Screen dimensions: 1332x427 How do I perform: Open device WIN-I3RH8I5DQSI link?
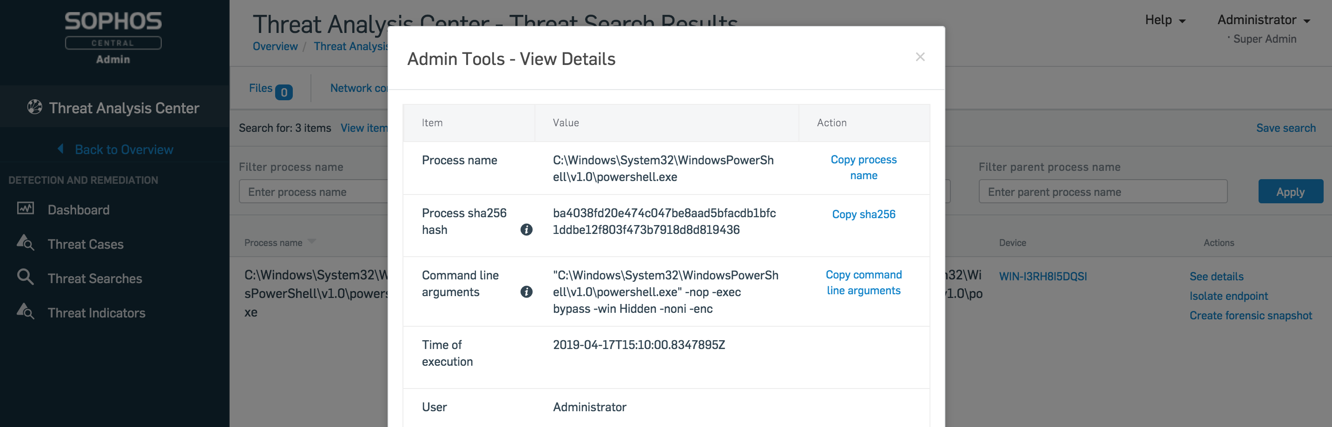[x=1042, y=276]
